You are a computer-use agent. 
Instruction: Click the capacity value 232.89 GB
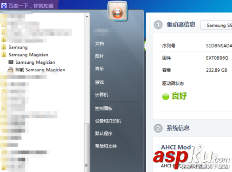(x=217, y=70)
